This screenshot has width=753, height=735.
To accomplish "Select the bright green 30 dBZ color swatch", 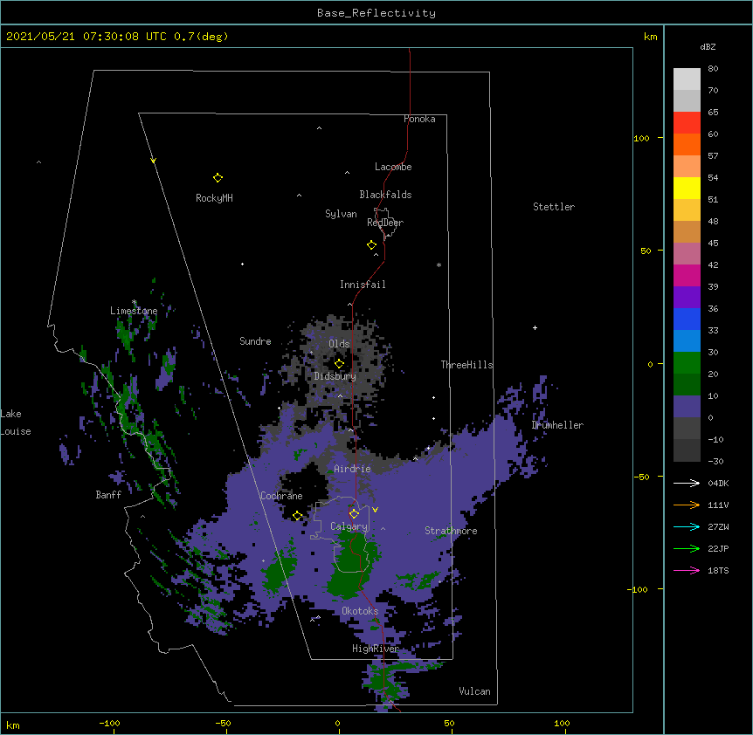I will pyautogui.click(x=687, y=363).
